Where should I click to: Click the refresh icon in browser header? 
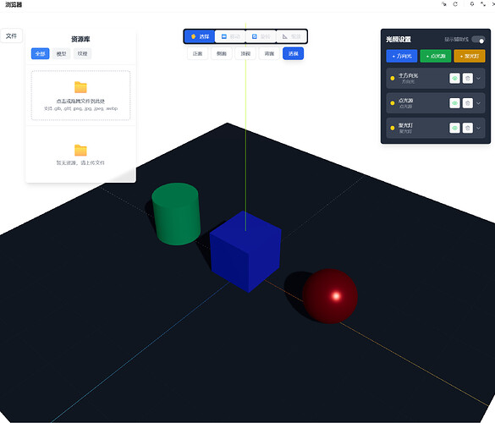pyautogui.click(x=455, y=4)
